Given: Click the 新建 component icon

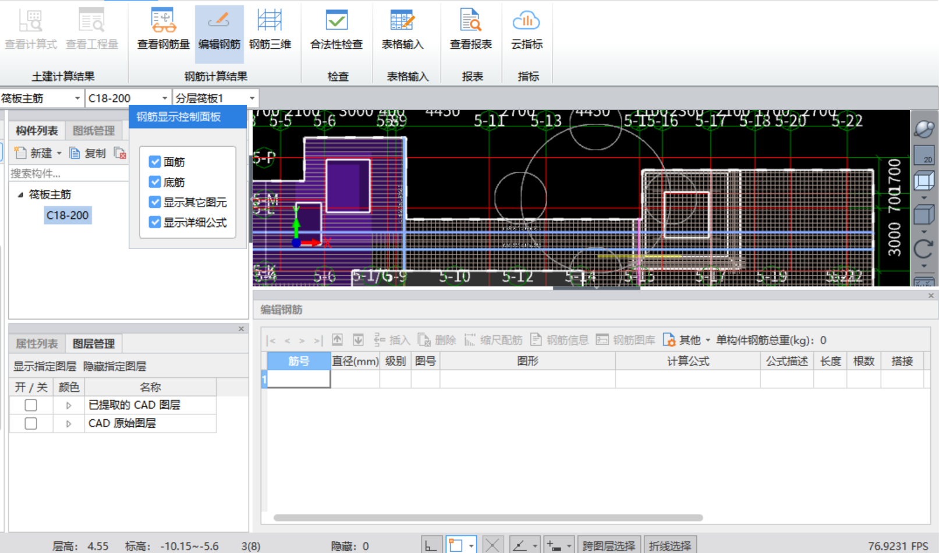Looking at the screenshot, I should (x=20, y=153).
